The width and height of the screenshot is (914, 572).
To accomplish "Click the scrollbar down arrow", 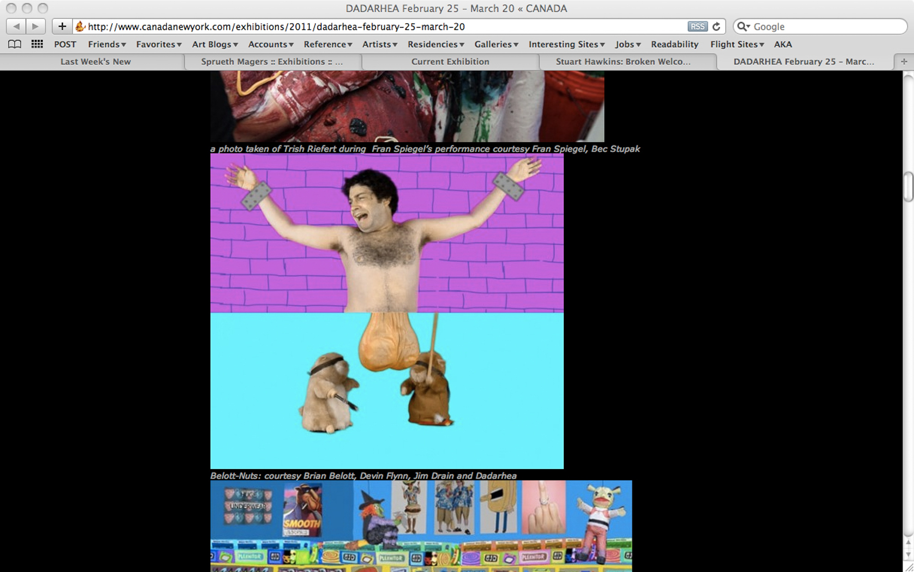I will [x=908, y=554].
